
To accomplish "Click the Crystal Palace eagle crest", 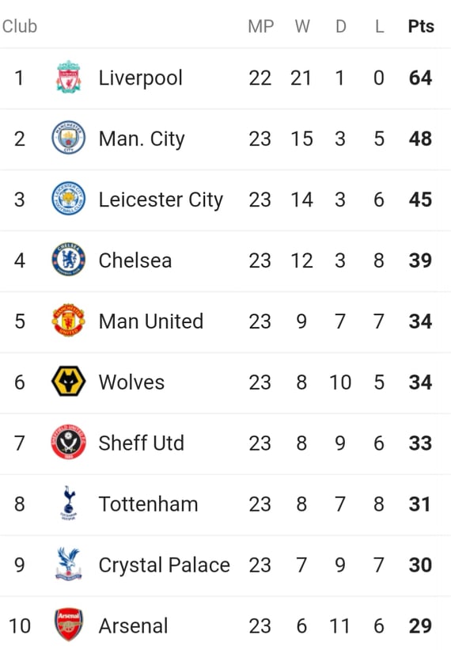I will [69, 564].
